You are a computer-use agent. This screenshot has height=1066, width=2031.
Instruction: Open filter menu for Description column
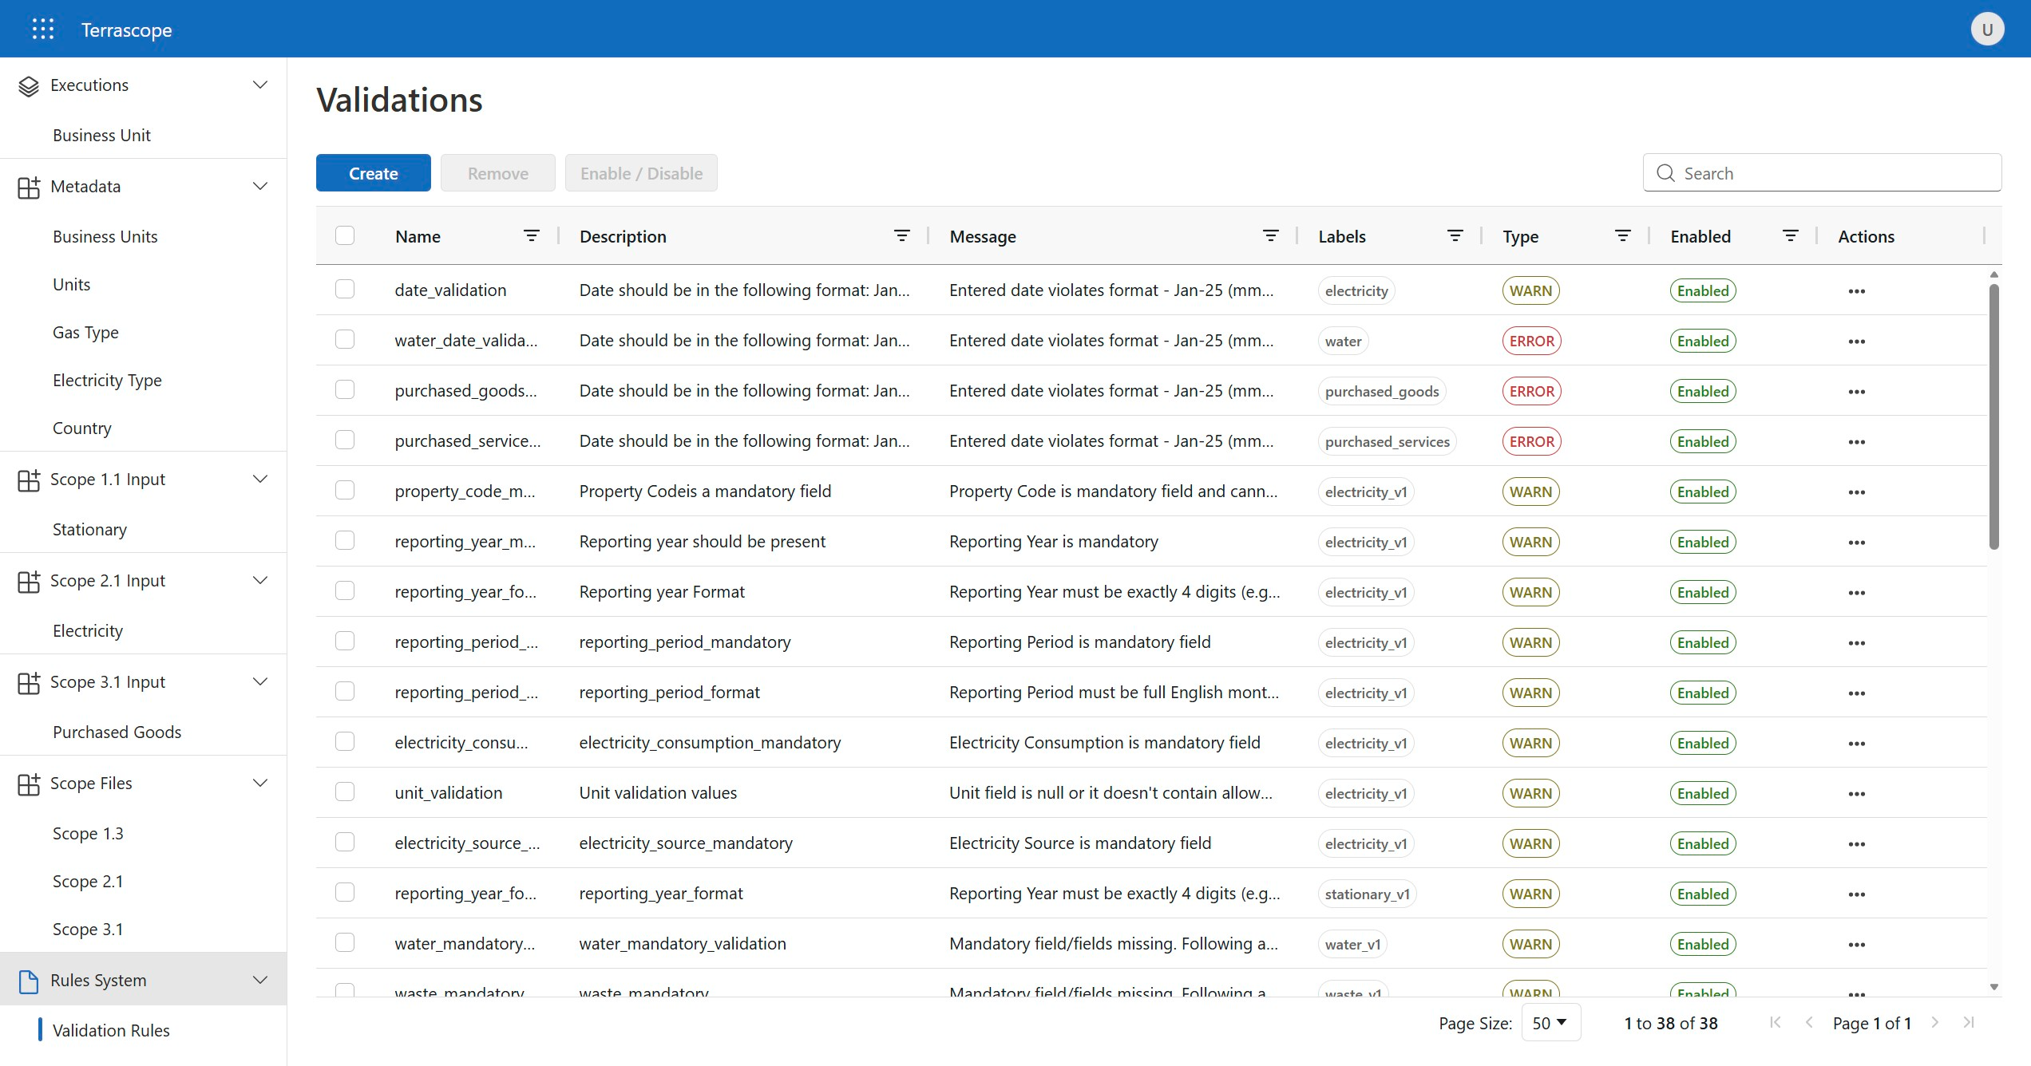point(901,236)
